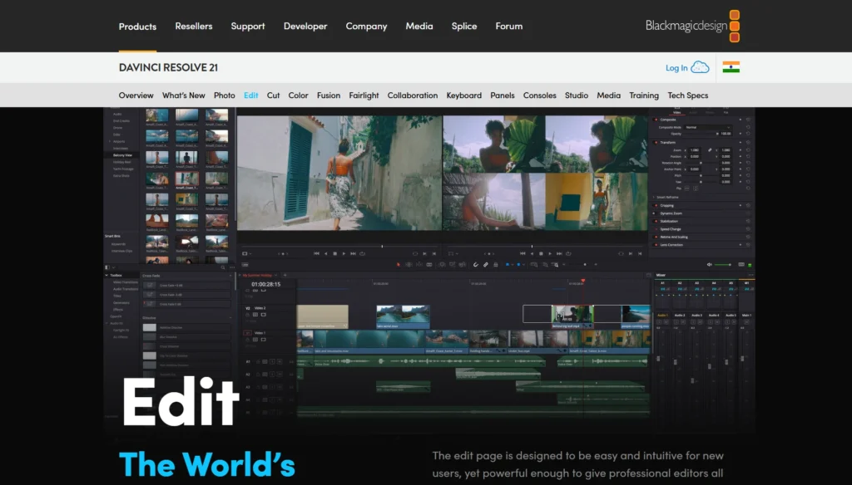Open the Tech Specs page
The image size is (852, 485).
[688, 96]
